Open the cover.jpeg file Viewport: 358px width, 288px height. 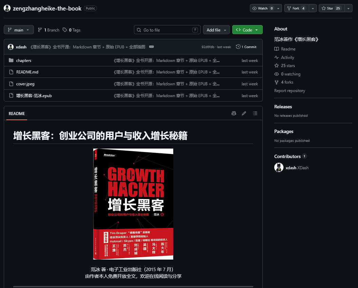pos(25,84)
